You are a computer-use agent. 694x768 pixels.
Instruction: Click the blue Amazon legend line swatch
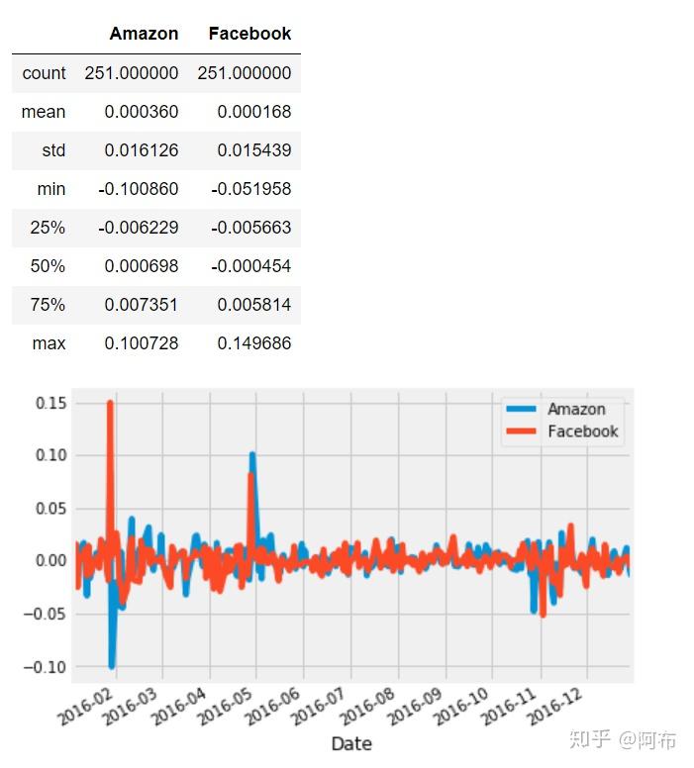[521, 409]
